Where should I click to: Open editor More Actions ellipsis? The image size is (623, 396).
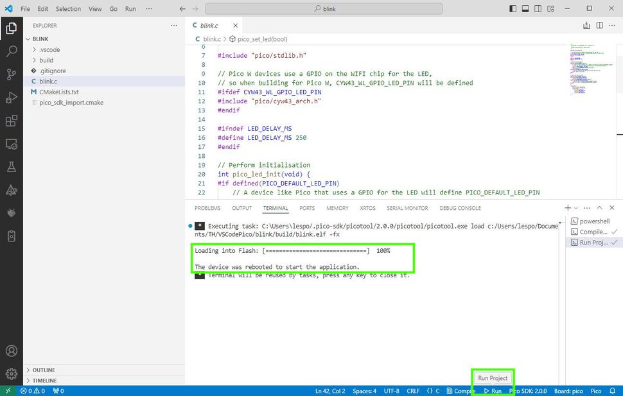pos(612,26)
